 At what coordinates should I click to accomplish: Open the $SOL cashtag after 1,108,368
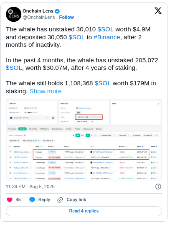point(103,83)
